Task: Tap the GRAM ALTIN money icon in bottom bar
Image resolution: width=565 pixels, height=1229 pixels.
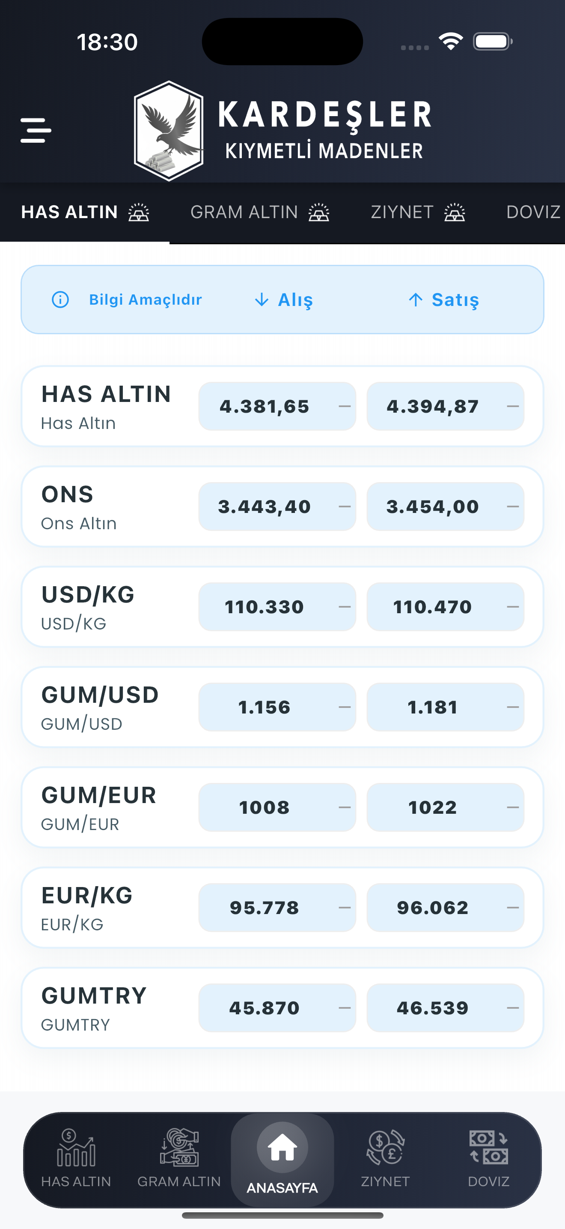Action: tap(179, 1148)
